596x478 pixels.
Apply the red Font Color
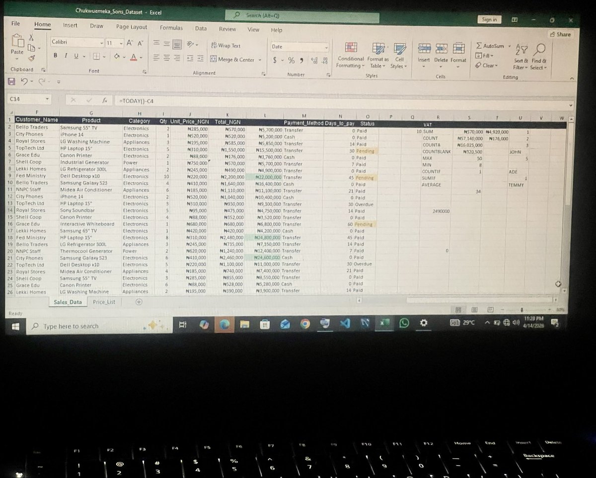click(133, 58)
